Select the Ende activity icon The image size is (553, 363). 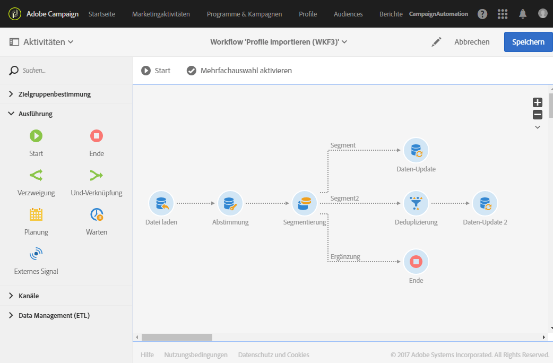click(x=96, y=136)
